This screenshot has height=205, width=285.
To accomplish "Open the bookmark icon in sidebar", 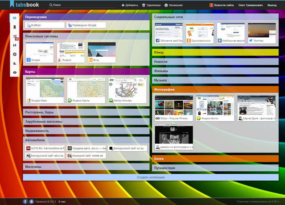I will pyautogui.click(x=15, y=27).
